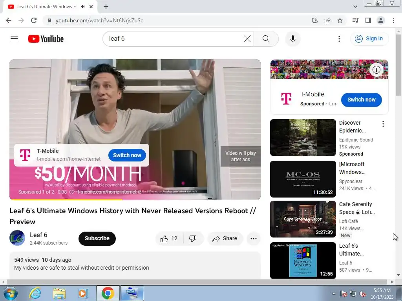This screenshot has width=402, height=301.
Task: Open MC-OS Microsoft Windows video thumbnail
Action: (303, 179)
